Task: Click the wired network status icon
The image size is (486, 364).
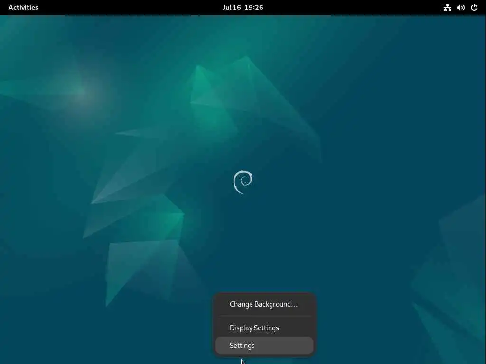Action: click(447, 8)
